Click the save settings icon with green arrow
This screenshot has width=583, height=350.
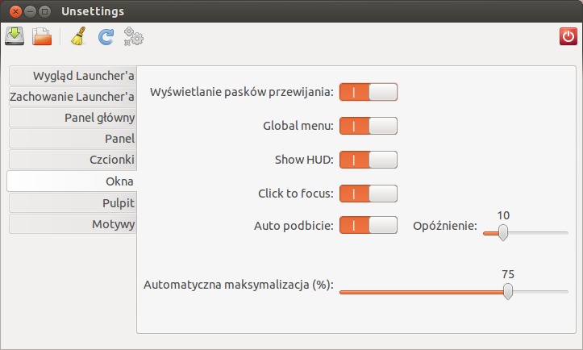pos(15,36)
